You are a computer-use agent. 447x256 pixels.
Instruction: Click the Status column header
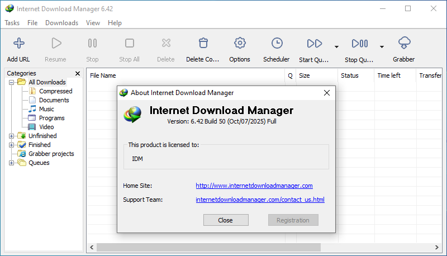click(356, 75)
